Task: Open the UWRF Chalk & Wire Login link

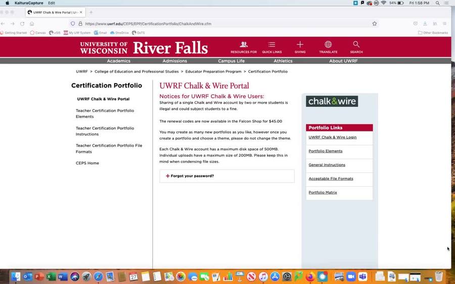Action: (332, 137)
